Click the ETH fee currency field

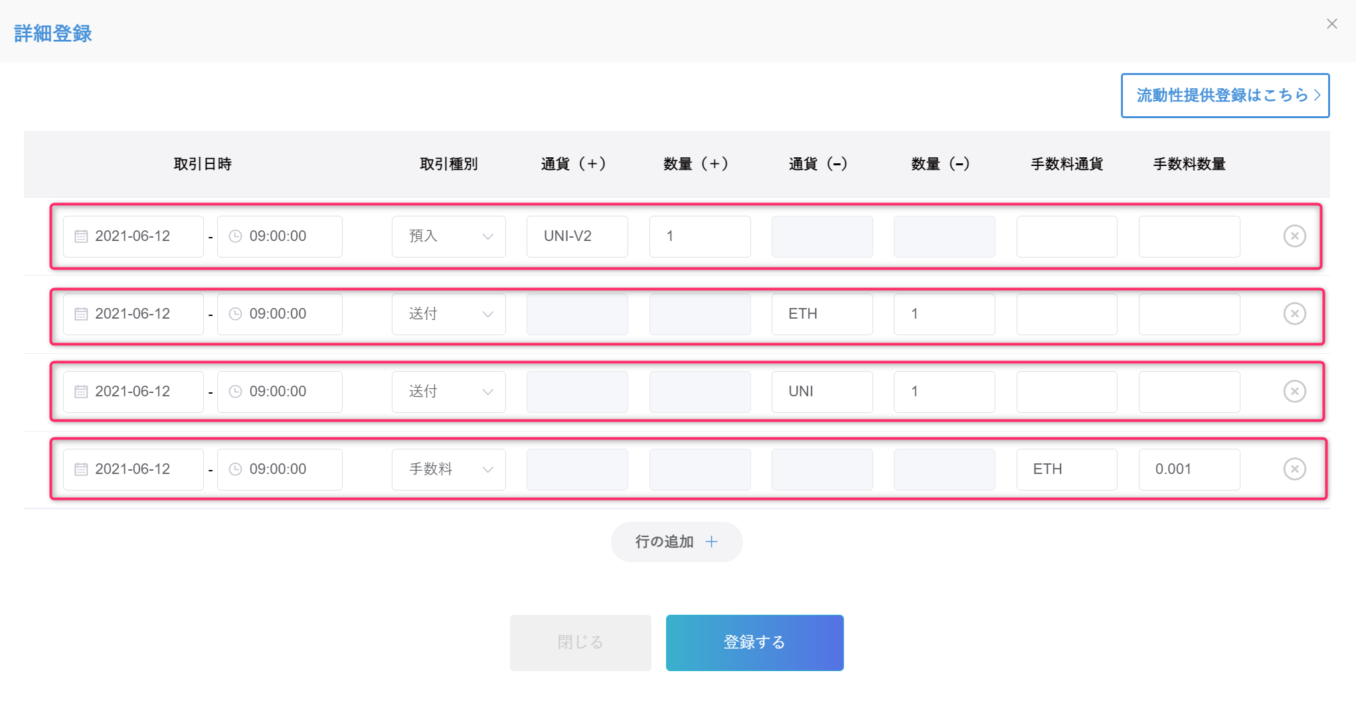[1067, 469]
